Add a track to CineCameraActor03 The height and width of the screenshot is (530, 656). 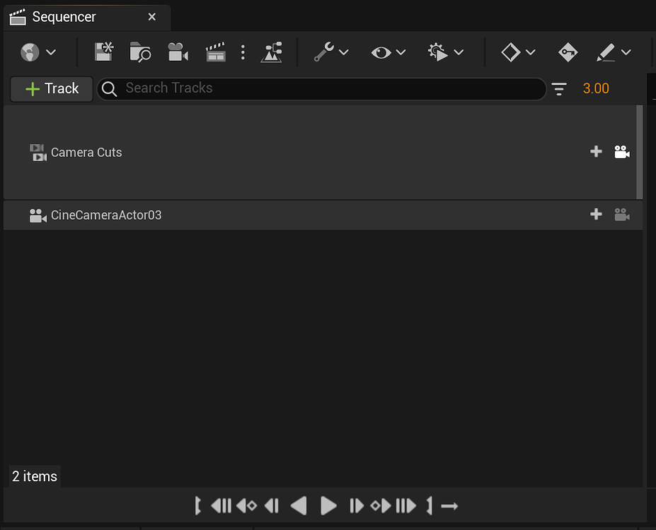(596, 214)
